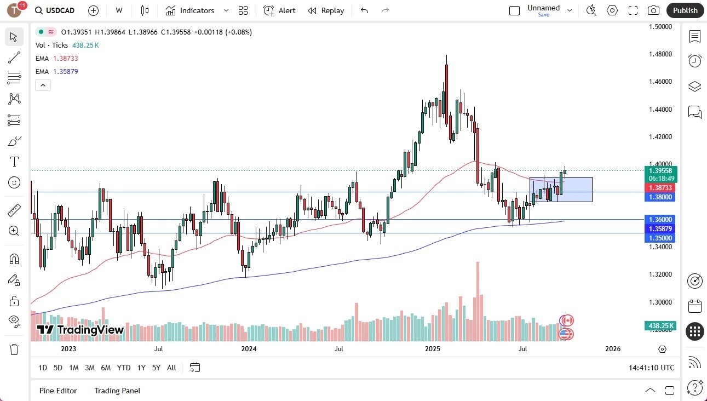
Task: Enable the magnet snapping tool
Action: [14, 258]
